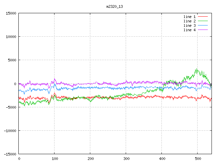Select the 'line 3' legend label

[189, 26]
